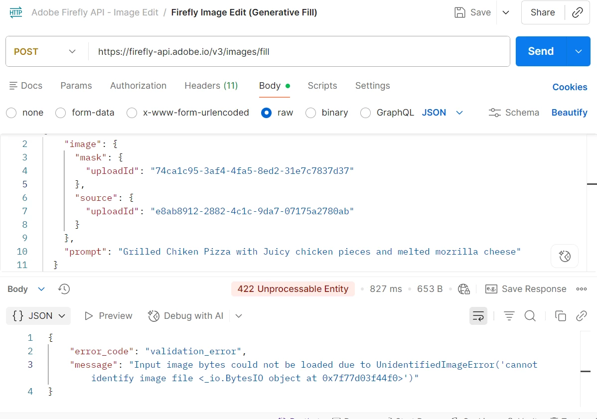597x419 pixels.
Task: Select x-www-form-urlencoded body type
Action: tap(132, 113)
